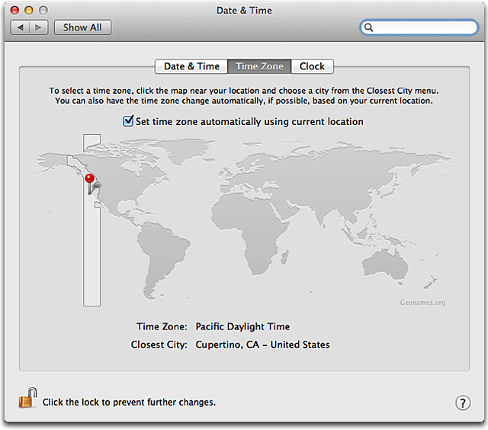The image size is (488, 430).
Task: Click Africa on the world map
Action: click(249, 230)
